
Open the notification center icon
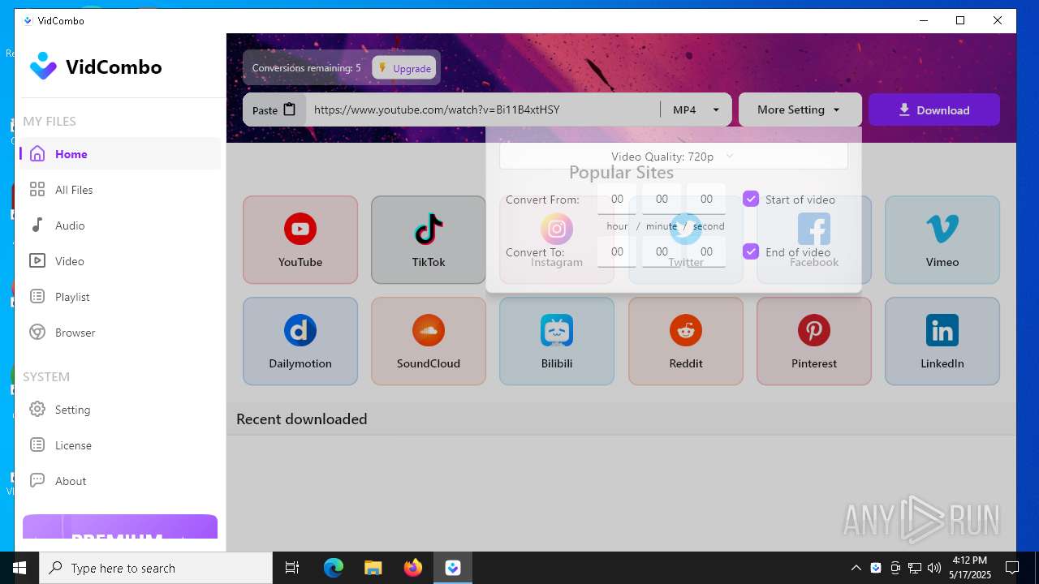tap(1012, 568)
